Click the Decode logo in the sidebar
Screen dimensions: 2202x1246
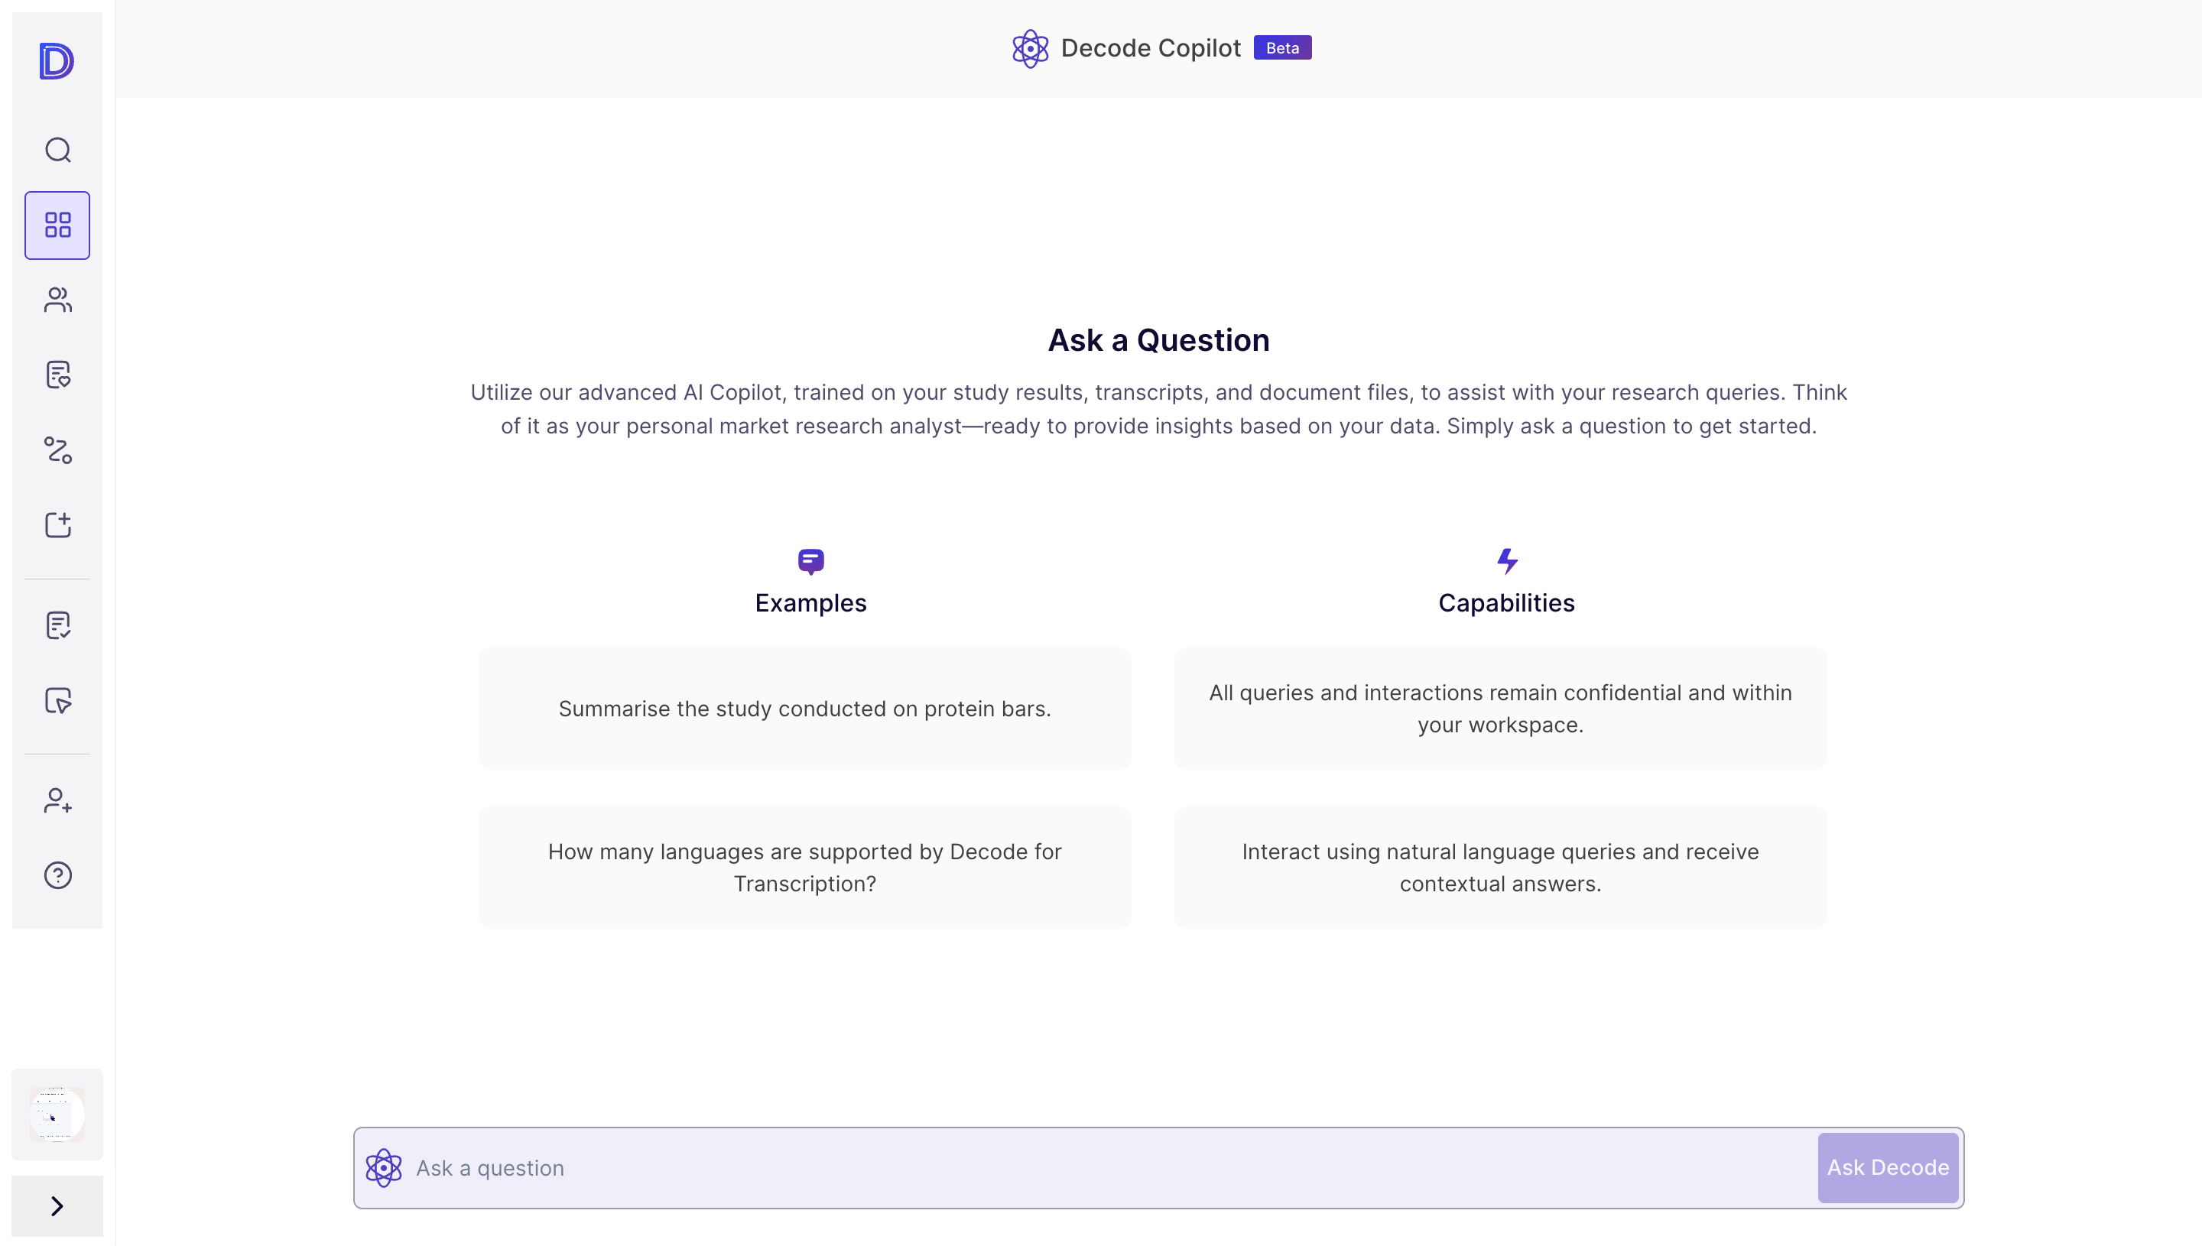coord(57,60)
